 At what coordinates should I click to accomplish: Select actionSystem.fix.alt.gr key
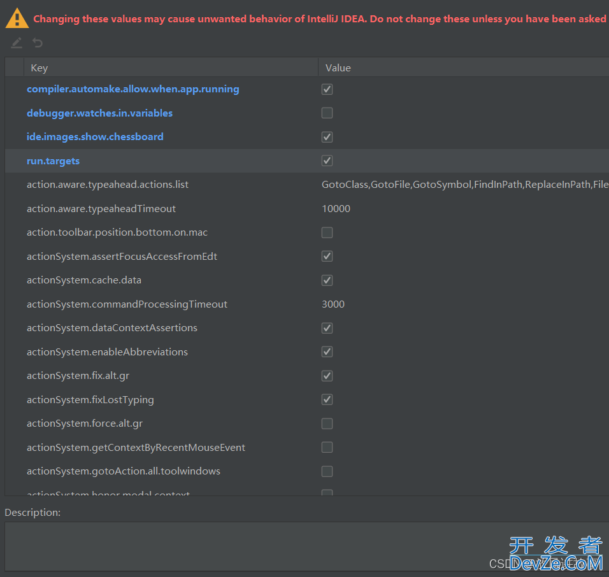coord(78,376)
